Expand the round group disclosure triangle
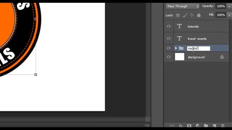This screenshot has width=232, height=130. point(176,48)
